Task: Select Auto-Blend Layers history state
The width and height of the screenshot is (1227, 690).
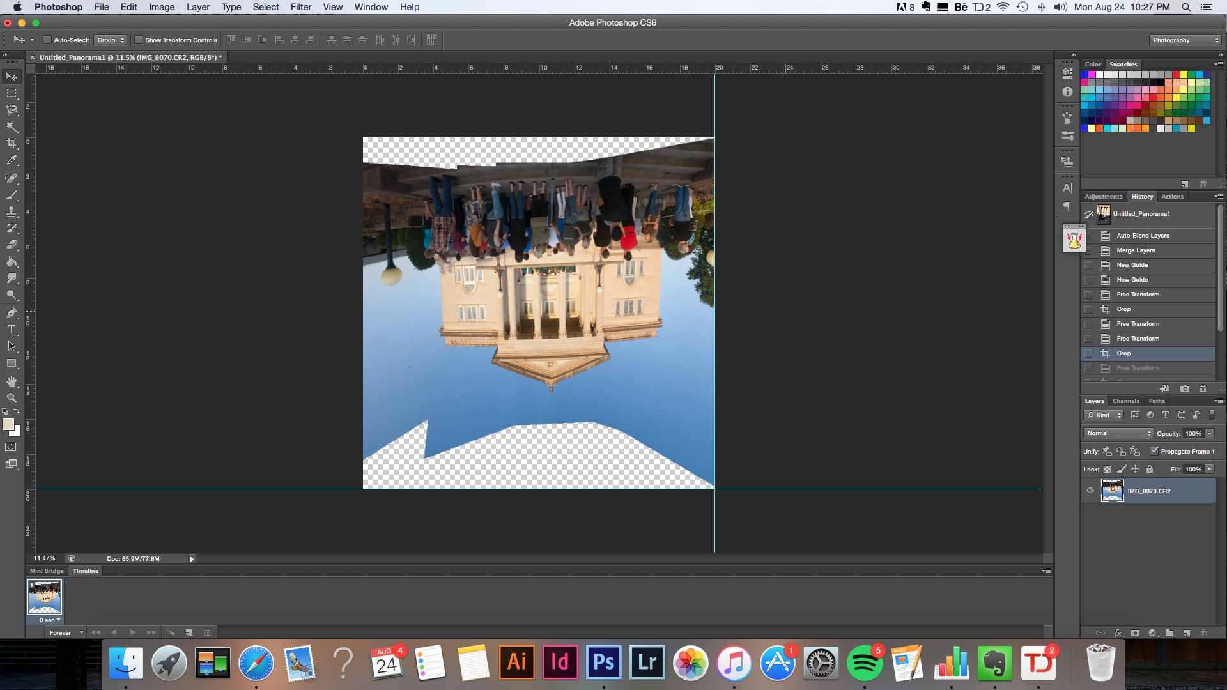Action: coord(1148,236)
